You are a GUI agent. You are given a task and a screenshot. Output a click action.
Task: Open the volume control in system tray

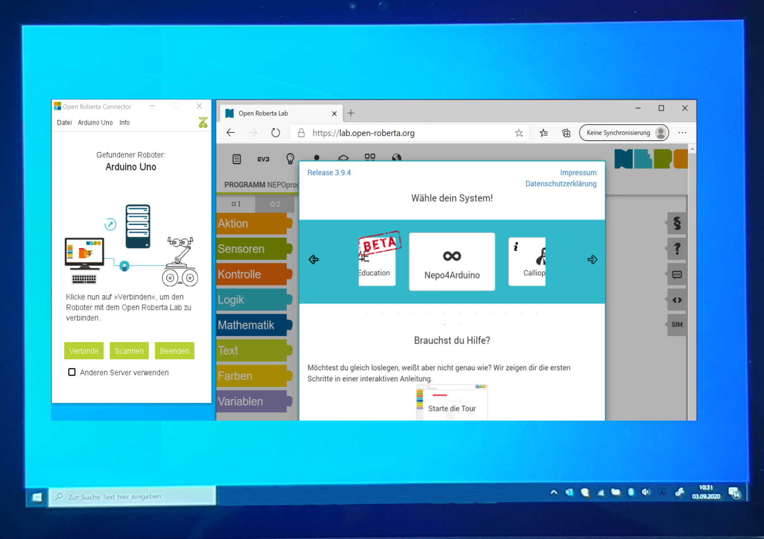click(646, 492)
